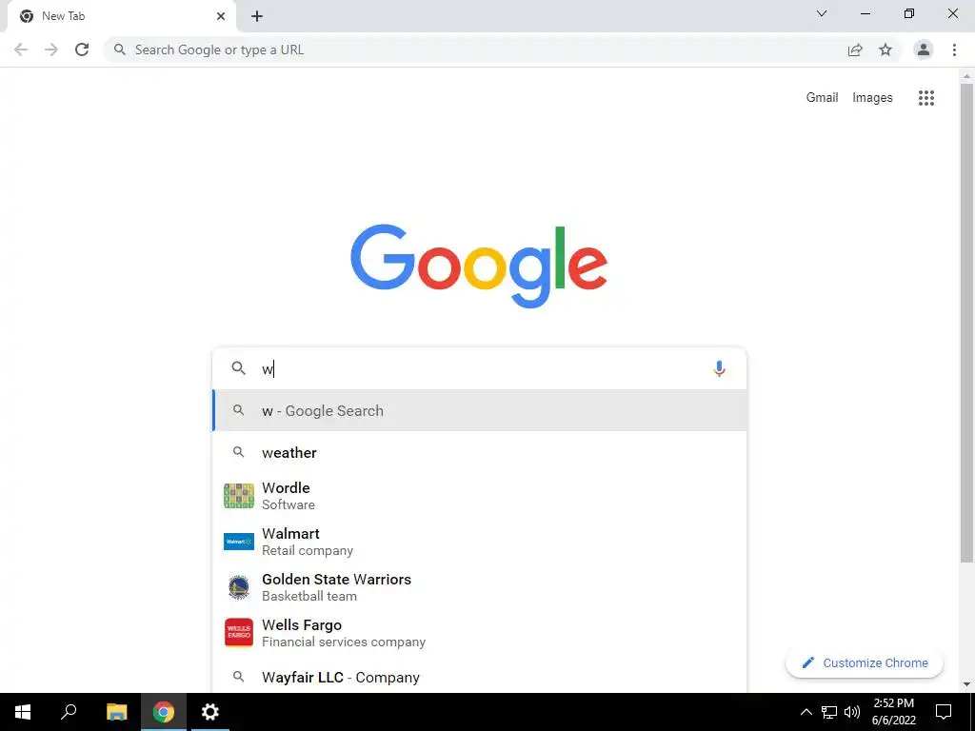This screenshot has width=975, height=731.
Task: Click the Golden State Warriors logo
Action: (x=239, y=586)
